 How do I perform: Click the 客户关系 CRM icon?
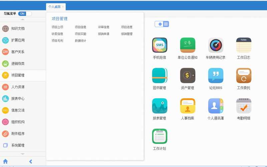pos(5,52)
